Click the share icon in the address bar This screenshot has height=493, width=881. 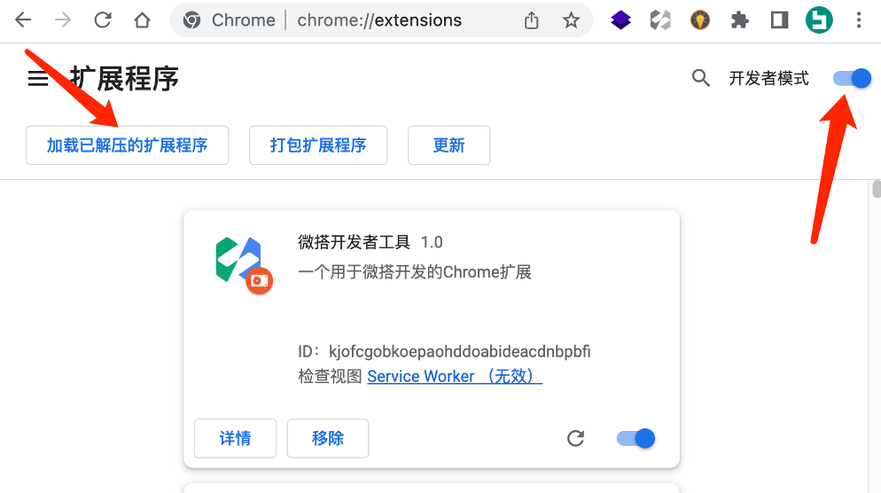point(532,20)
